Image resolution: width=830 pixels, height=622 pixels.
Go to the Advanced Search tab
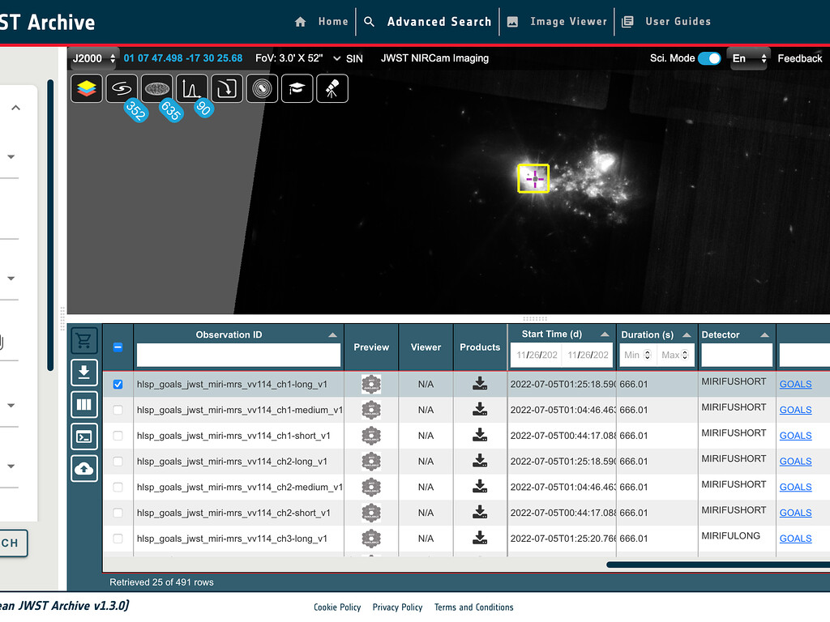click(x=439, y=22)
